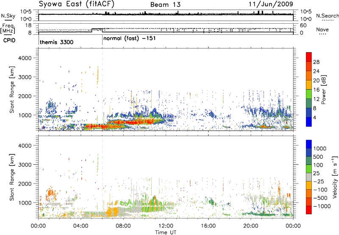
Task: Click the 1000 km tick of velocity panel
Action: coord(25,203)
